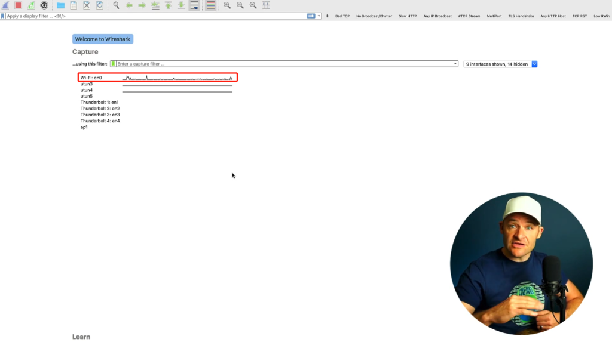This screenshot has width=612, height=342.
Task: Reload this capture file
Action: pyautogui.click(x=100, y=5)
